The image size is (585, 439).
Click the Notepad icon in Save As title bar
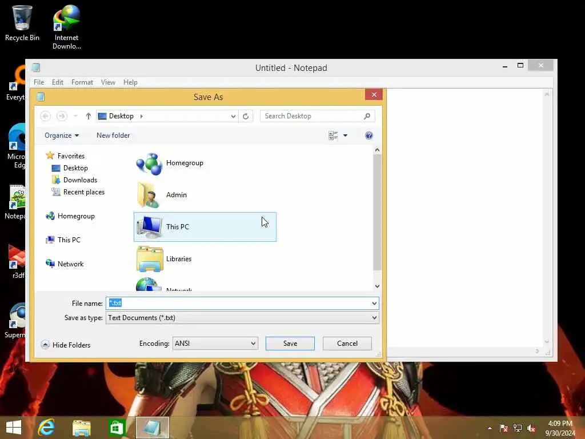point(41,97)
